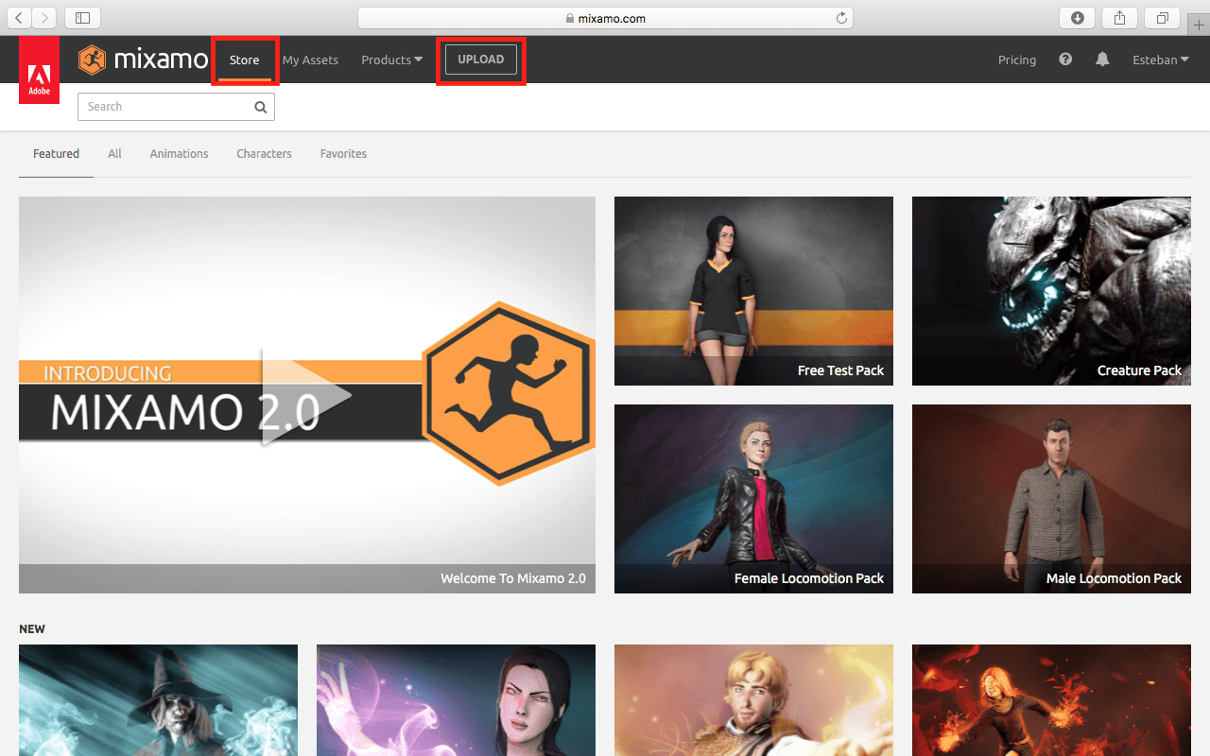1210x756 pixels.
Task: Open the notifications bell icon
Action: click(1102, 60)
